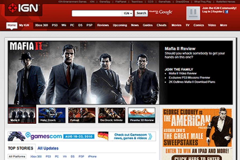Open My IGN in navigation

(24, 25)
